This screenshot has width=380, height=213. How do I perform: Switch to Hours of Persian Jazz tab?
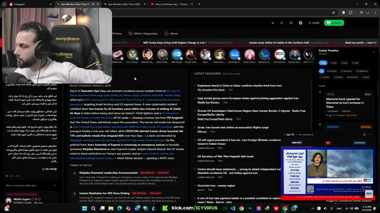(x=172, y=4)
